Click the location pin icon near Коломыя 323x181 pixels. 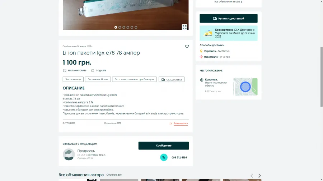click(202, 80)
